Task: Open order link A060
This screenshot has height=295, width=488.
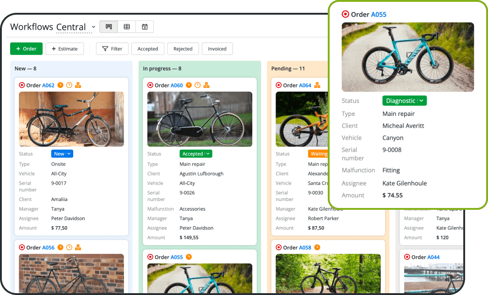Action: tap(177, 85)
